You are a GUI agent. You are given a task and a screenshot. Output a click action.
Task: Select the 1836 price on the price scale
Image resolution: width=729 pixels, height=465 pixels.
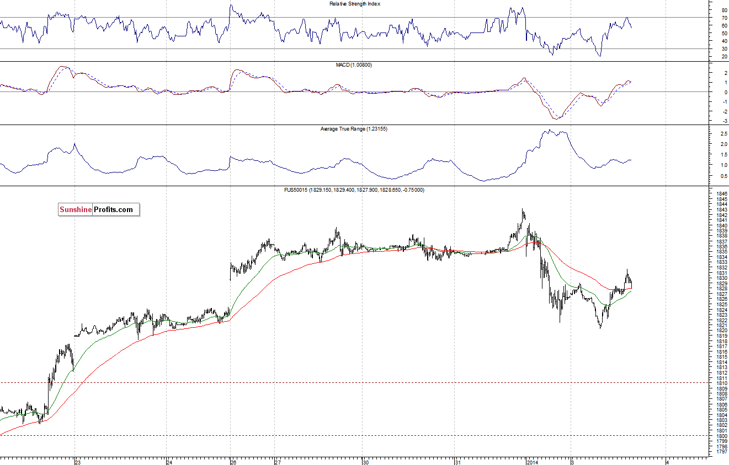(x=722, y=247)
